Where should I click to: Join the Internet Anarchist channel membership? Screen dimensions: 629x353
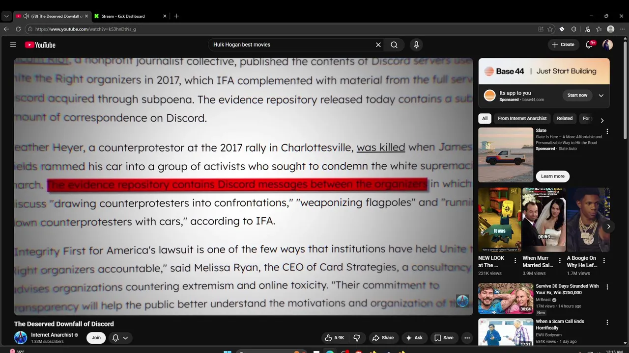click(x=96, y=338)
